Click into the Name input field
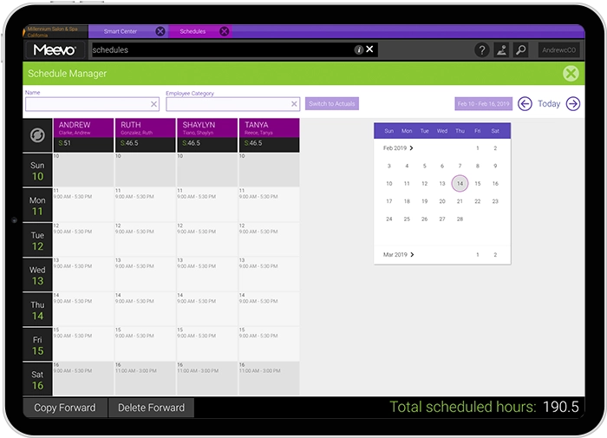Image resolution: width=607 pixels, height=438 pixels. pos(87,104)
